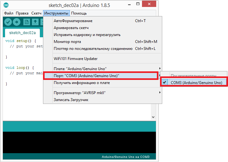Viewport: 228px width, 162px height.
Task: Expand Программатор: AVRISP mkII submenu
Action: [x=103, y=93]
